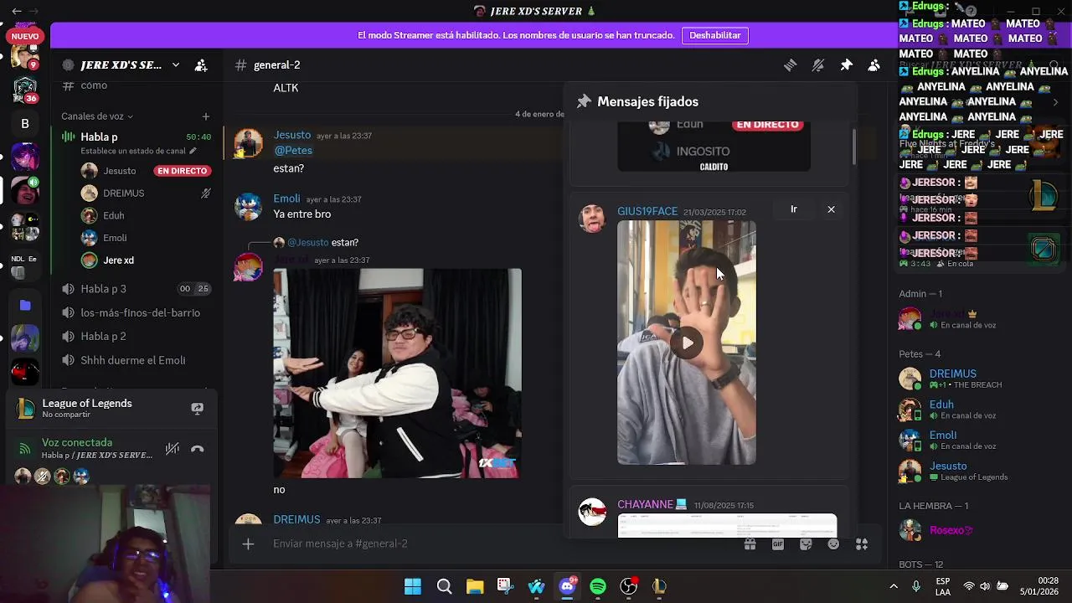
Task: Select user Jesusto in voice channel
Action: (x=119, y=171)
